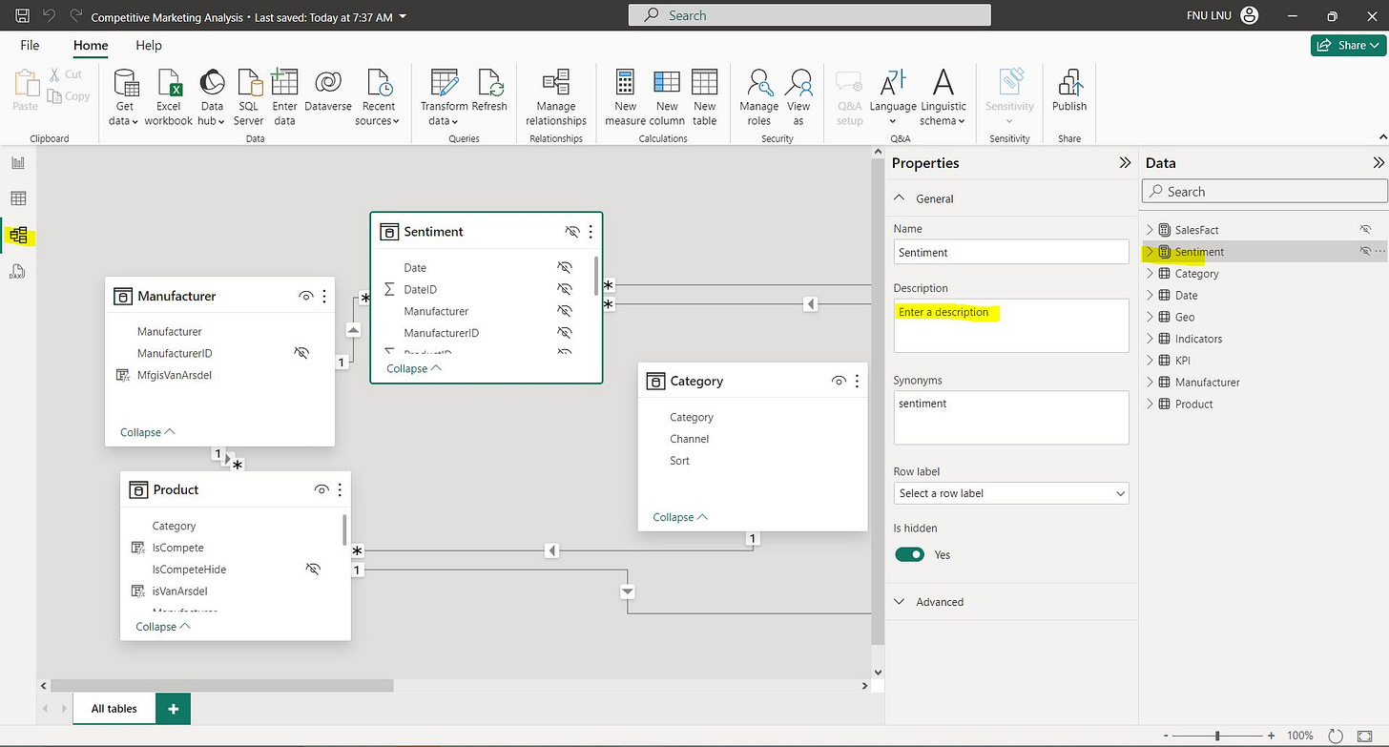This screenshot has width=1389, height=747.
Task: Save the file using the title bar icon
Action: pyautogui.click(x=22, y=16)
